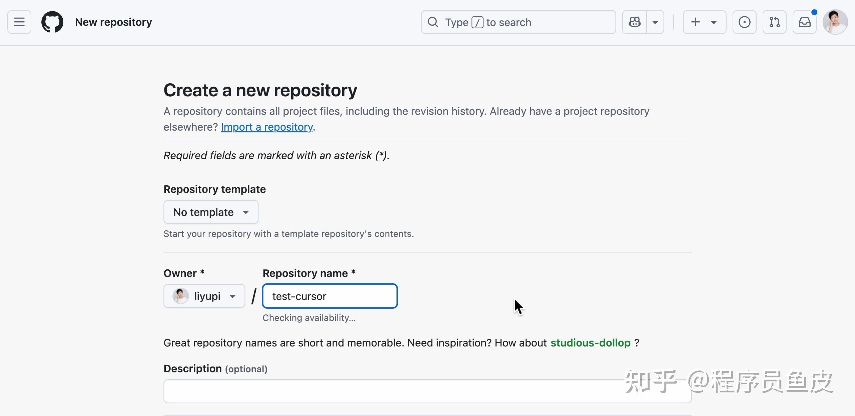Click the New repository header title
Screen dimensions: 855x416
113,22
